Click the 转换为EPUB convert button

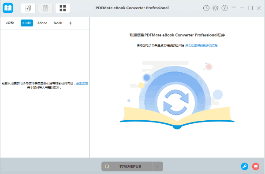pos(127,167)
